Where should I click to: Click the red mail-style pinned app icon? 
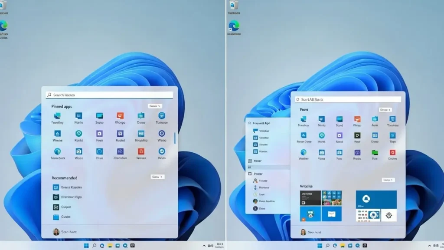tap(392, 152)
